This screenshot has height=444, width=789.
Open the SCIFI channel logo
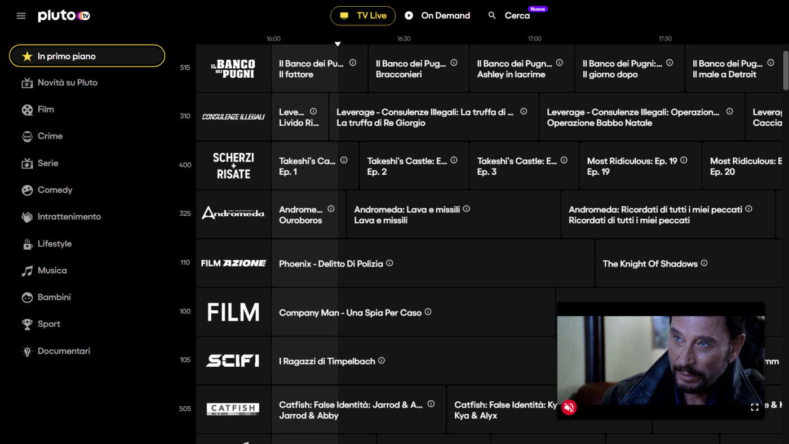tap(233, 361)
